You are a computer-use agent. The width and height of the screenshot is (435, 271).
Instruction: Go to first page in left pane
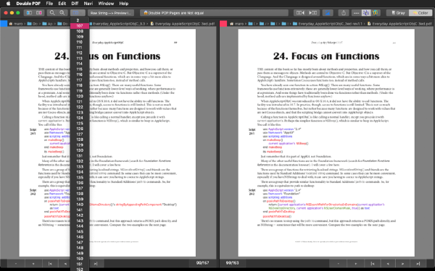pyautogui.click(x=50, y=263)
